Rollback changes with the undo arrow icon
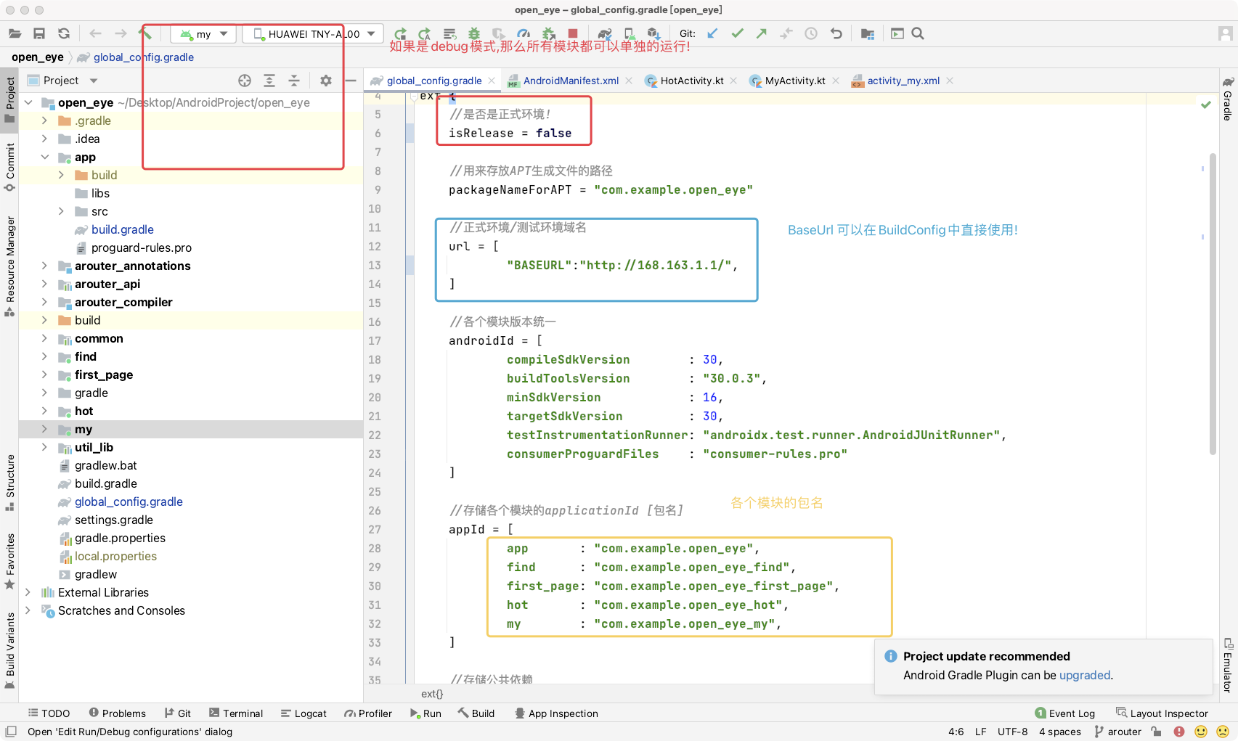The height and width of the screenshot is (741, 1238). 836,33
